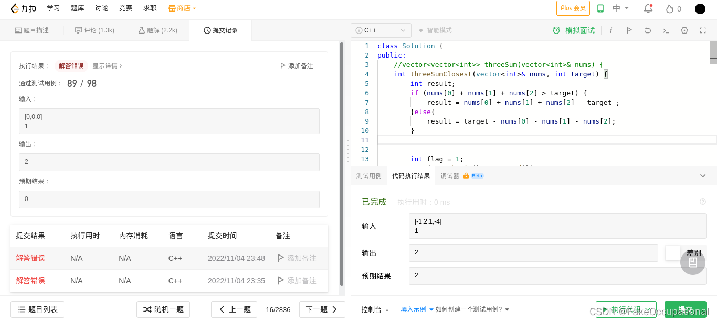Click the green 提交 submit button
Viewport: 717px width, 322px height.
(686, 309)
